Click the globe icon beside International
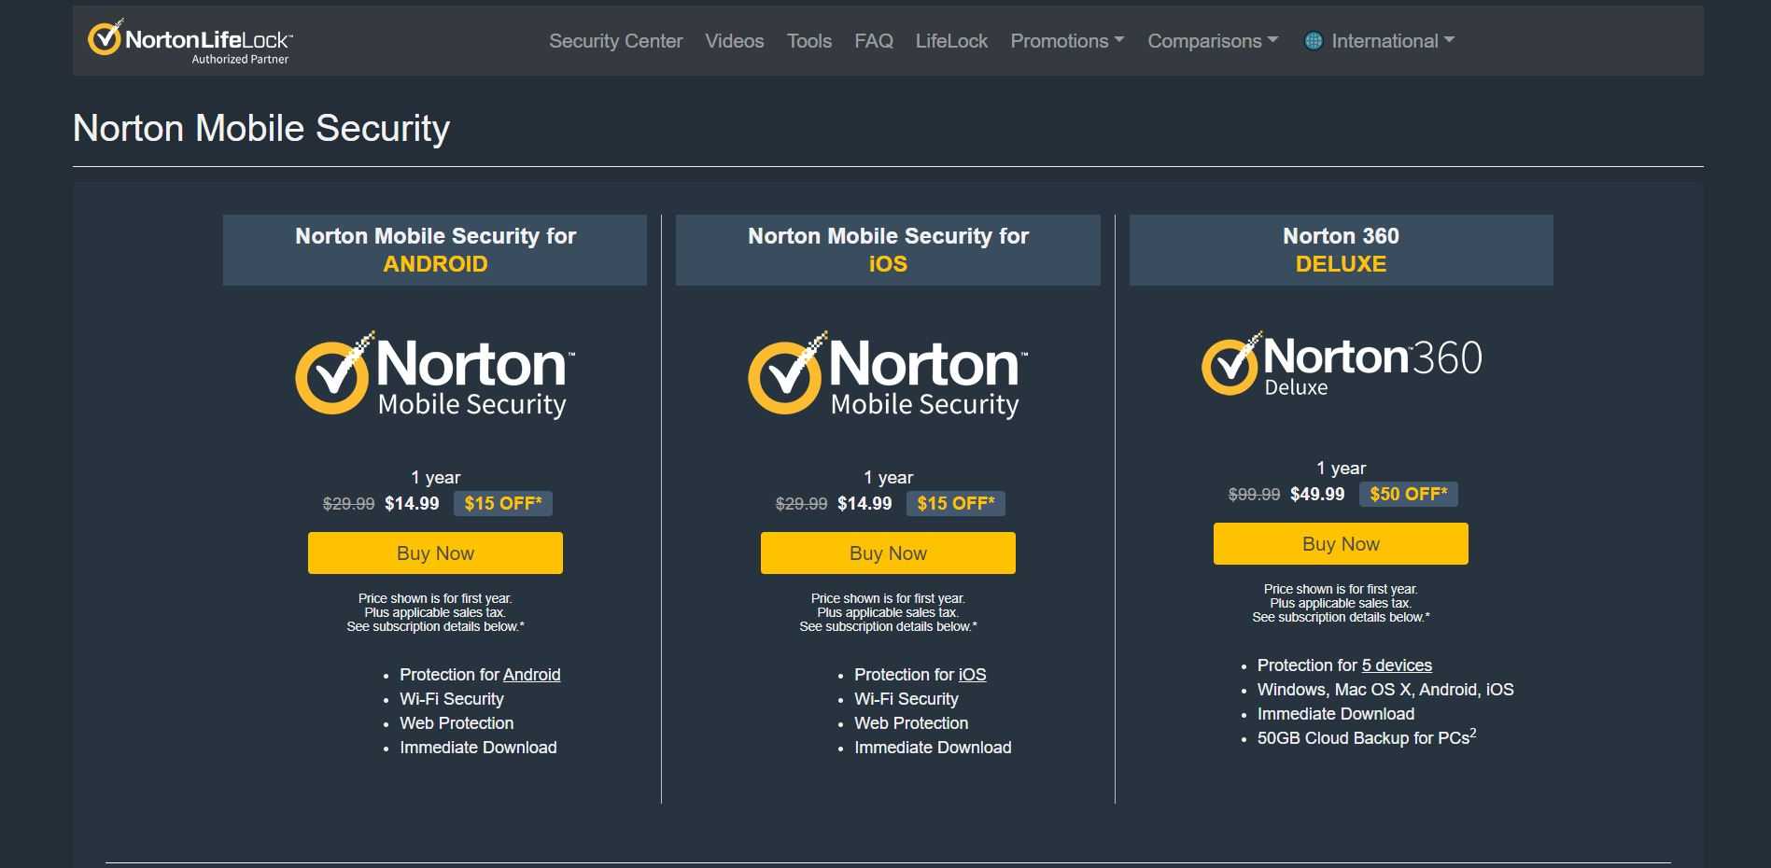Screen dimensions: 1771x868 [1313, 41]
